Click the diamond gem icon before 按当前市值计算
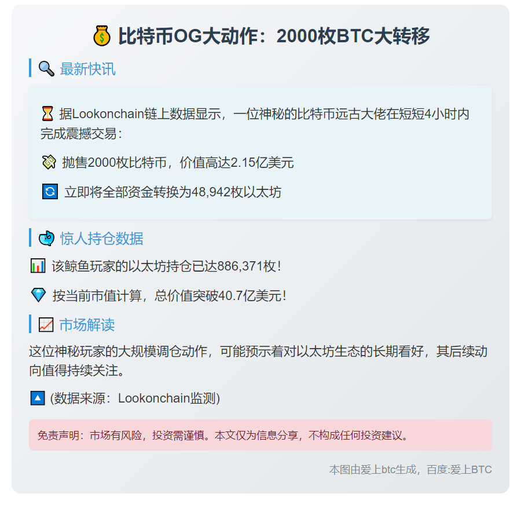 point(38,295)
